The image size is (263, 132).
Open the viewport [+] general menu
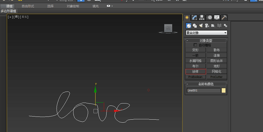[10, 17]
